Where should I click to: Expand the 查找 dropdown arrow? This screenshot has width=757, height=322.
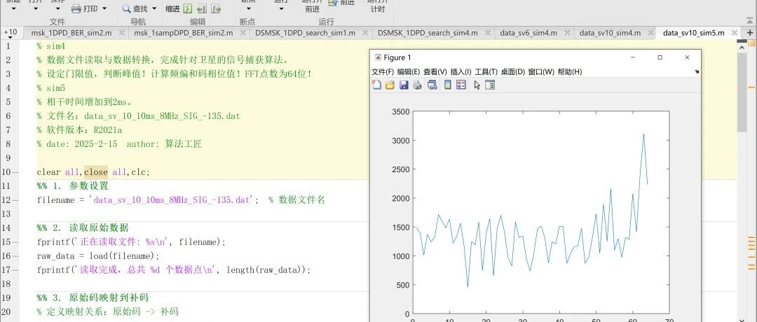pyautogui.click(x=154, y=8)
